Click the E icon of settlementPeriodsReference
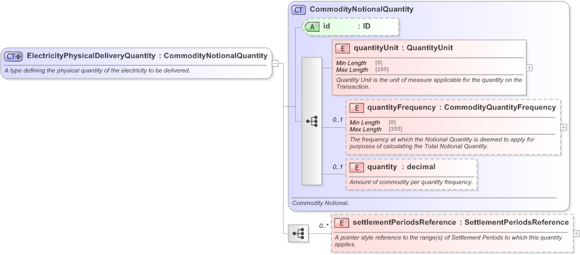Image resolution: width=580 pixels, height=255 pixels. point(342,223)
